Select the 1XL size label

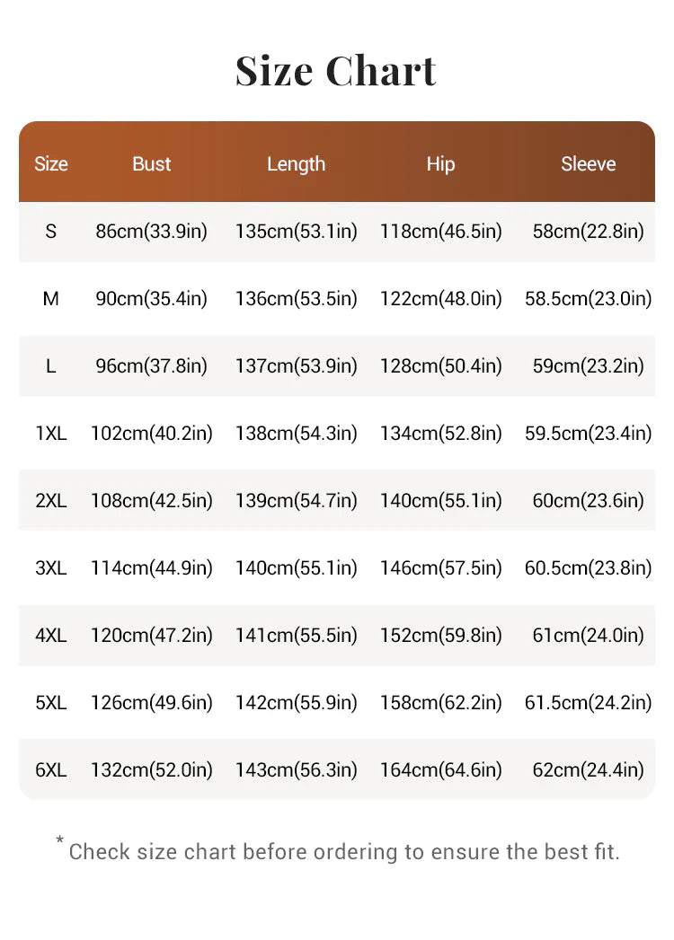[51, 433]
